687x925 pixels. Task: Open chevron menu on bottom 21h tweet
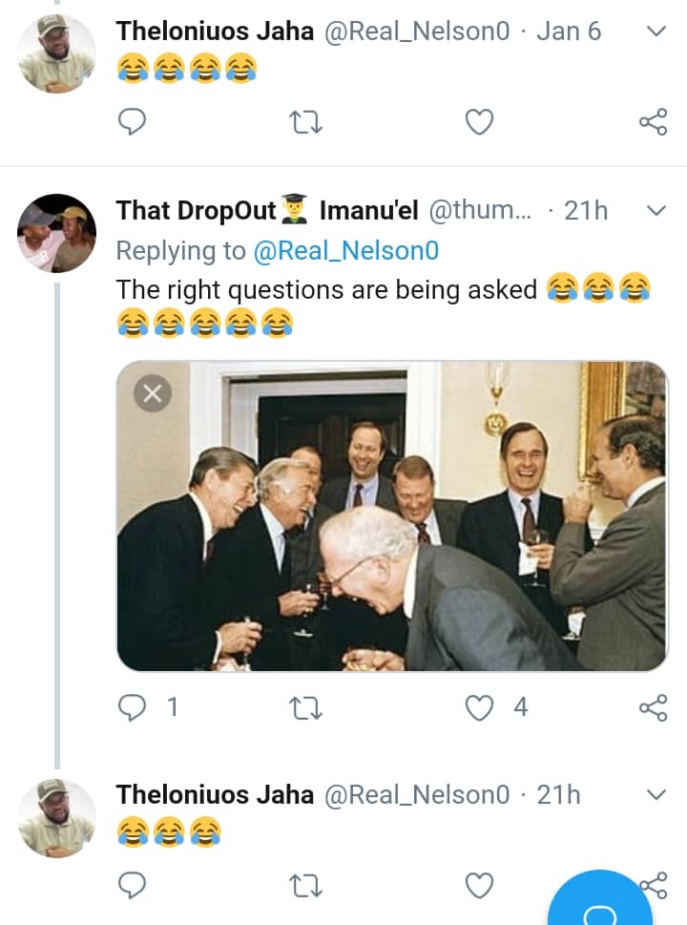click(x=656, y=794)
